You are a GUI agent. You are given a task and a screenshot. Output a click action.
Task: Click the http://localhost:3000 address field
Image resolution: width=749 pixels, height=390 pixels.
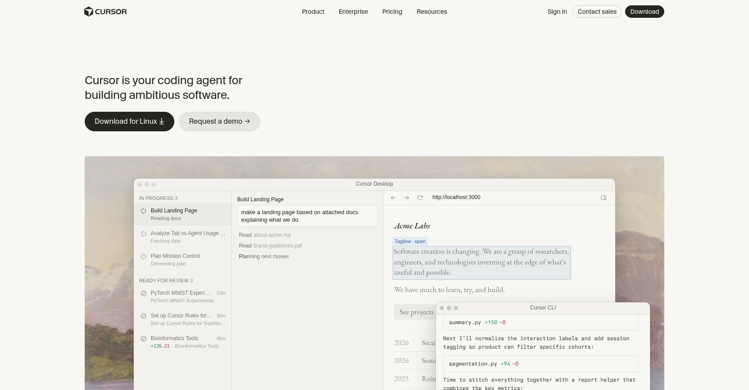[x=456, y=197]
